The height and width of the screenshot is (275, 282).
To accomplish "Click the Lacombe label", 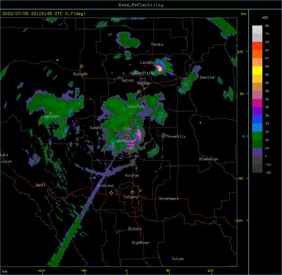I will [x=147, y=62].
